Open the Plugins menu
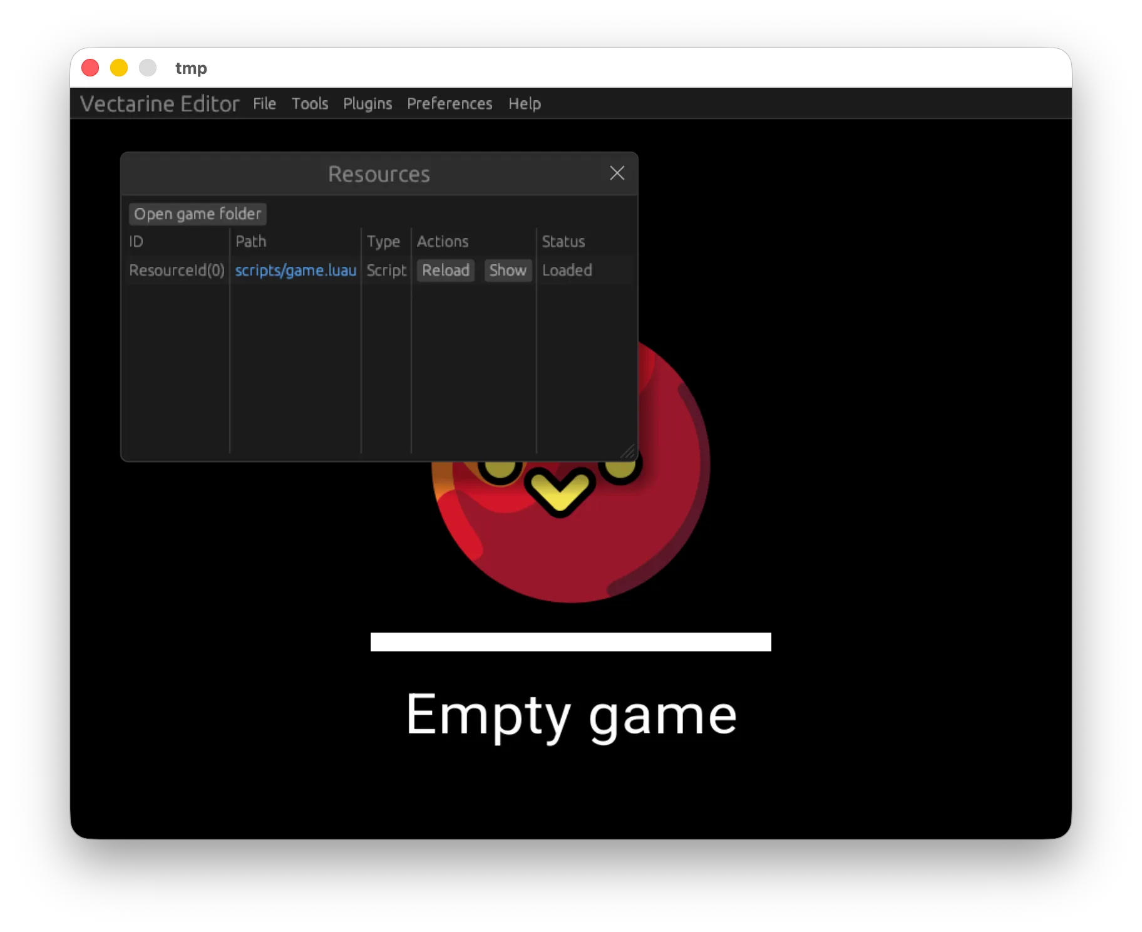Screen dimensions: 1142x932 pos(368,103)
